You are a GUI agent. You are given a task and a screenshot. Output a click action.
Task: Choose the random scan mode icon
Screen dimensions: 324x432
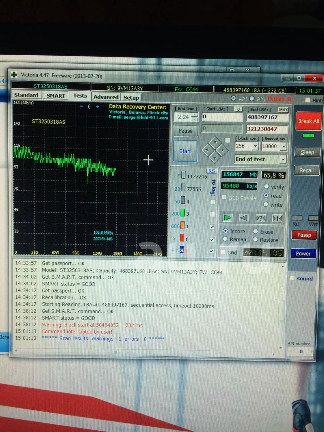tap(261, 218)
